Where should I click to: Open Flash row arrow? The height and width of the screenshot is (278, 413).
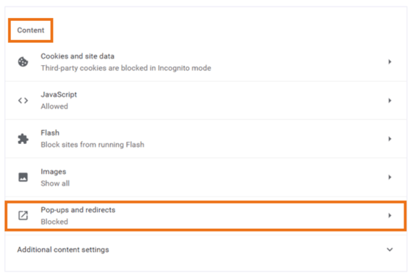[390, 139]
